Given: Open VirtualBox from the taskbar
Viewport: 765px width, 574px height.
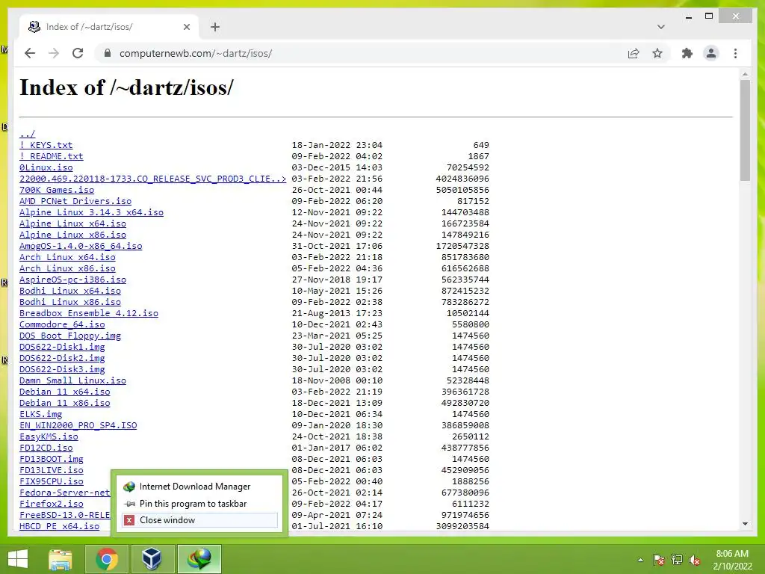Looking at the screenshot, I should point(152,559).
